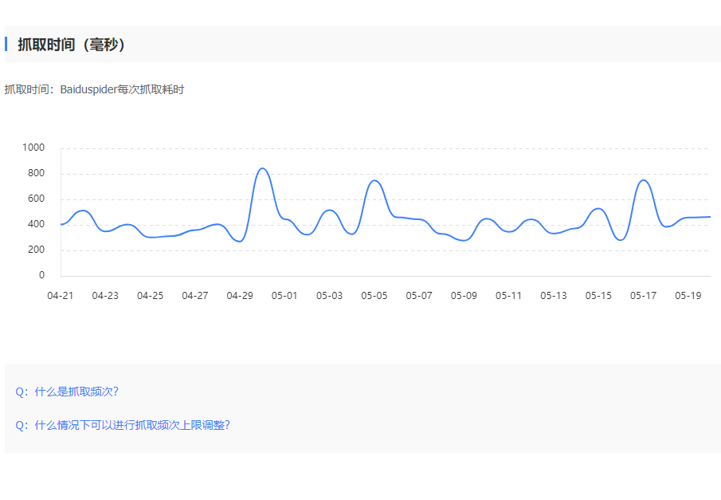Click the 400 y-axis value label
This screenshot has width=721, height=500.
tap(37, 224)
